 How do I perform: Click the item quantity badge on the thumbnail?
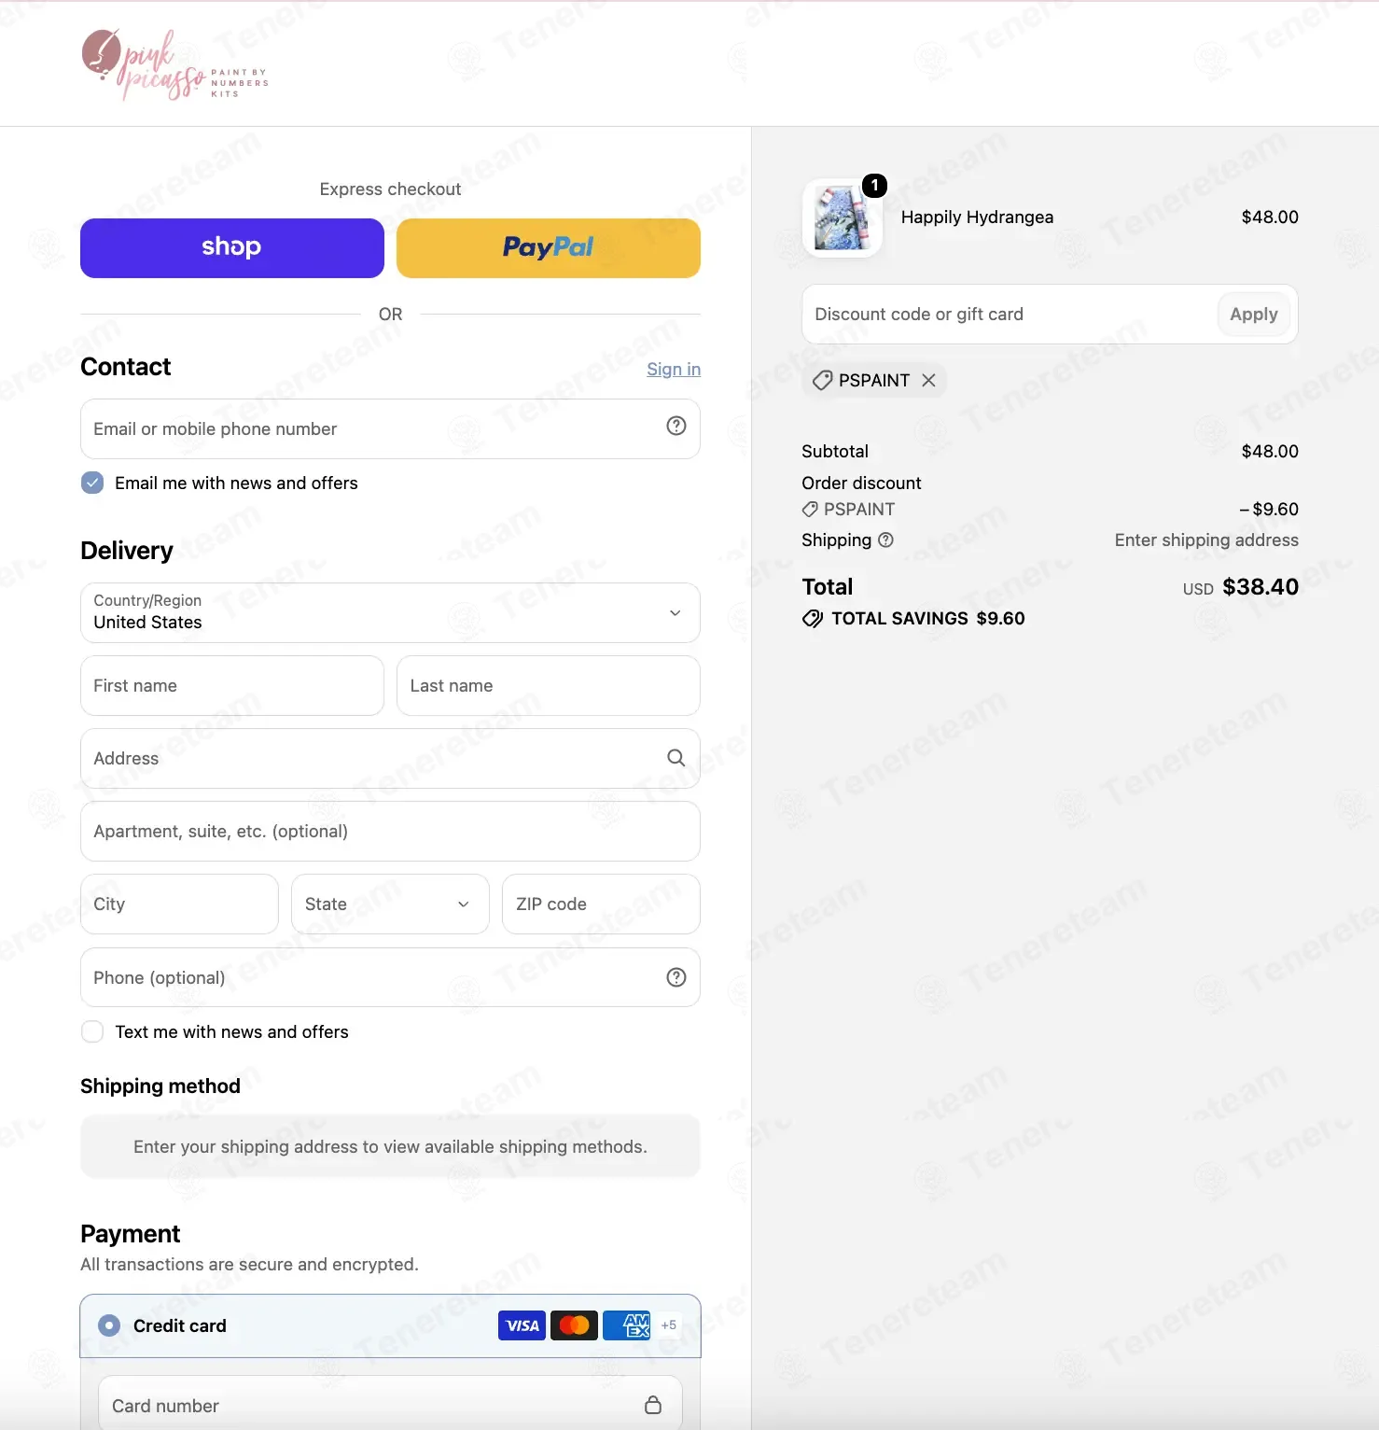[x=874, y=185]
